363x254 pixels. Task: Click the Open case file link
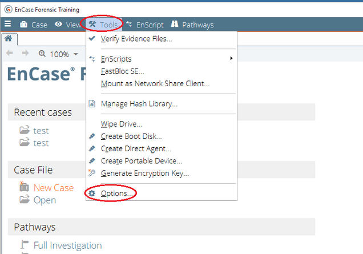45,200
